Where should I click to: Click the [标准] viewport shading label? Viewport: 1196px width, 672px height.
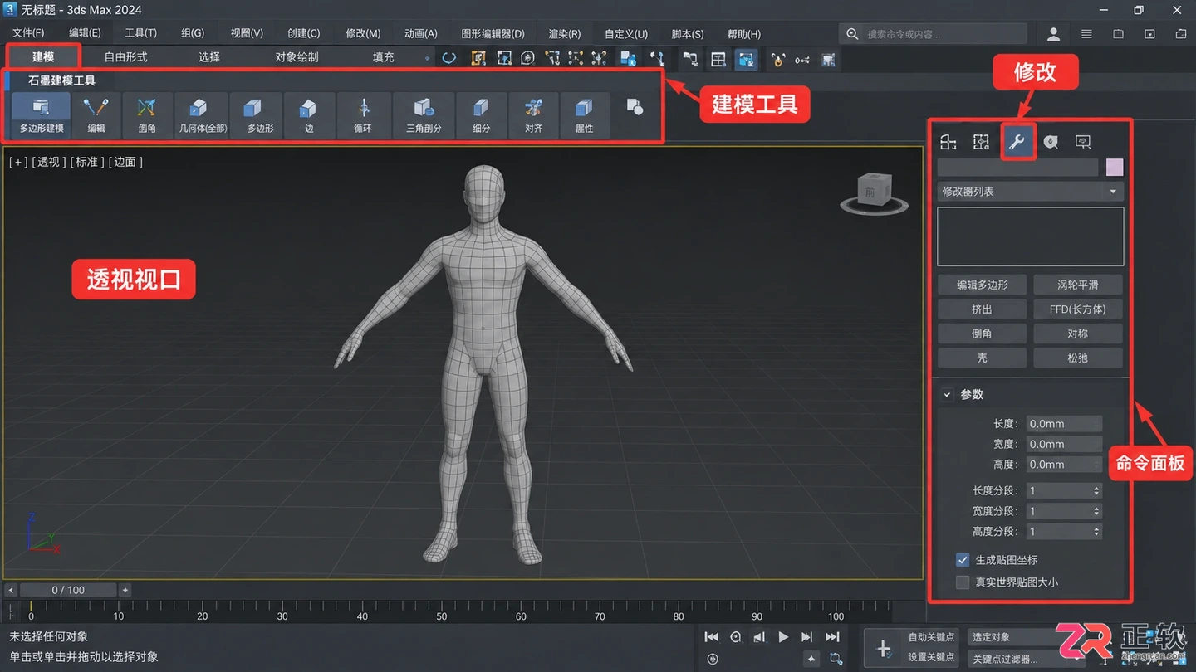coord(87,162)
